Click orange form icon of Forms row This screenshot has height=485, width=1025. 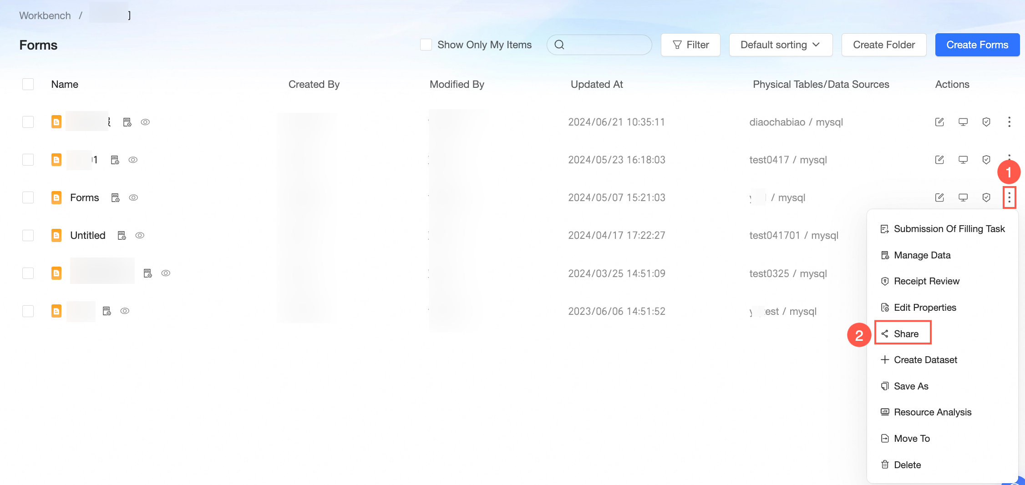click(x=56, y=197)
